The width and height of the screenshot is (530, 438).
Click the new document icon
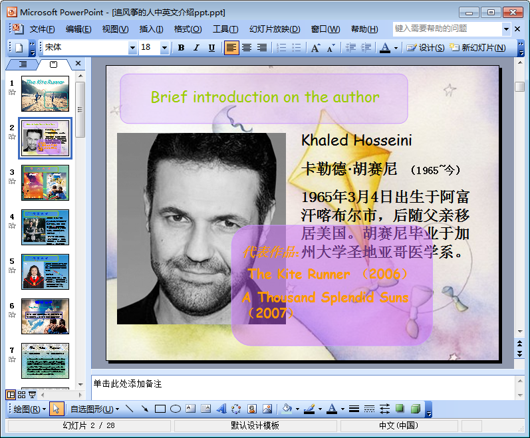[19, 48]
